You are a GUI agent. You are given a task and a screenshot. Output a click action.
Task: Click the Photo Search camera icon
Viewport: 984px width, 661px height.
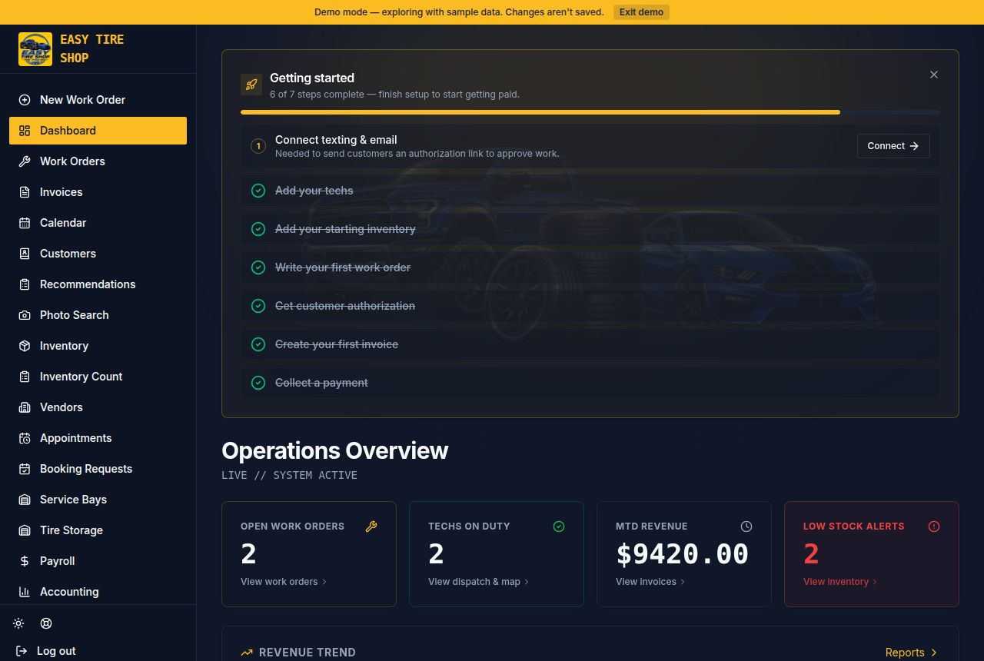click(25, 315)
